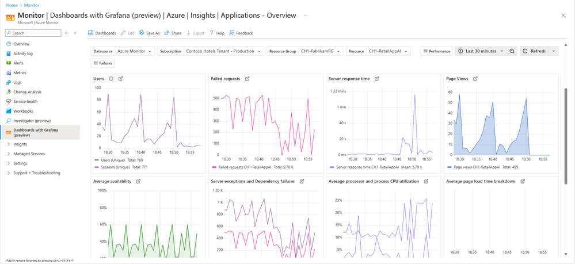Open the Last 30 minutes time picker

point(481,51)
